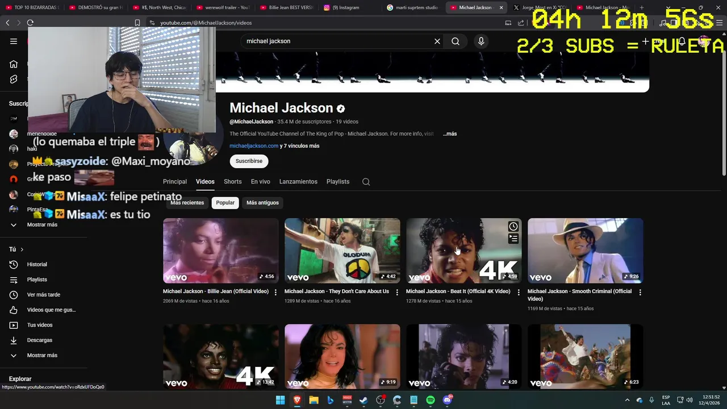Open the YouTube hamburger guide menu
The width and height of the screenshot is (727, 409).
click(14, 41)
